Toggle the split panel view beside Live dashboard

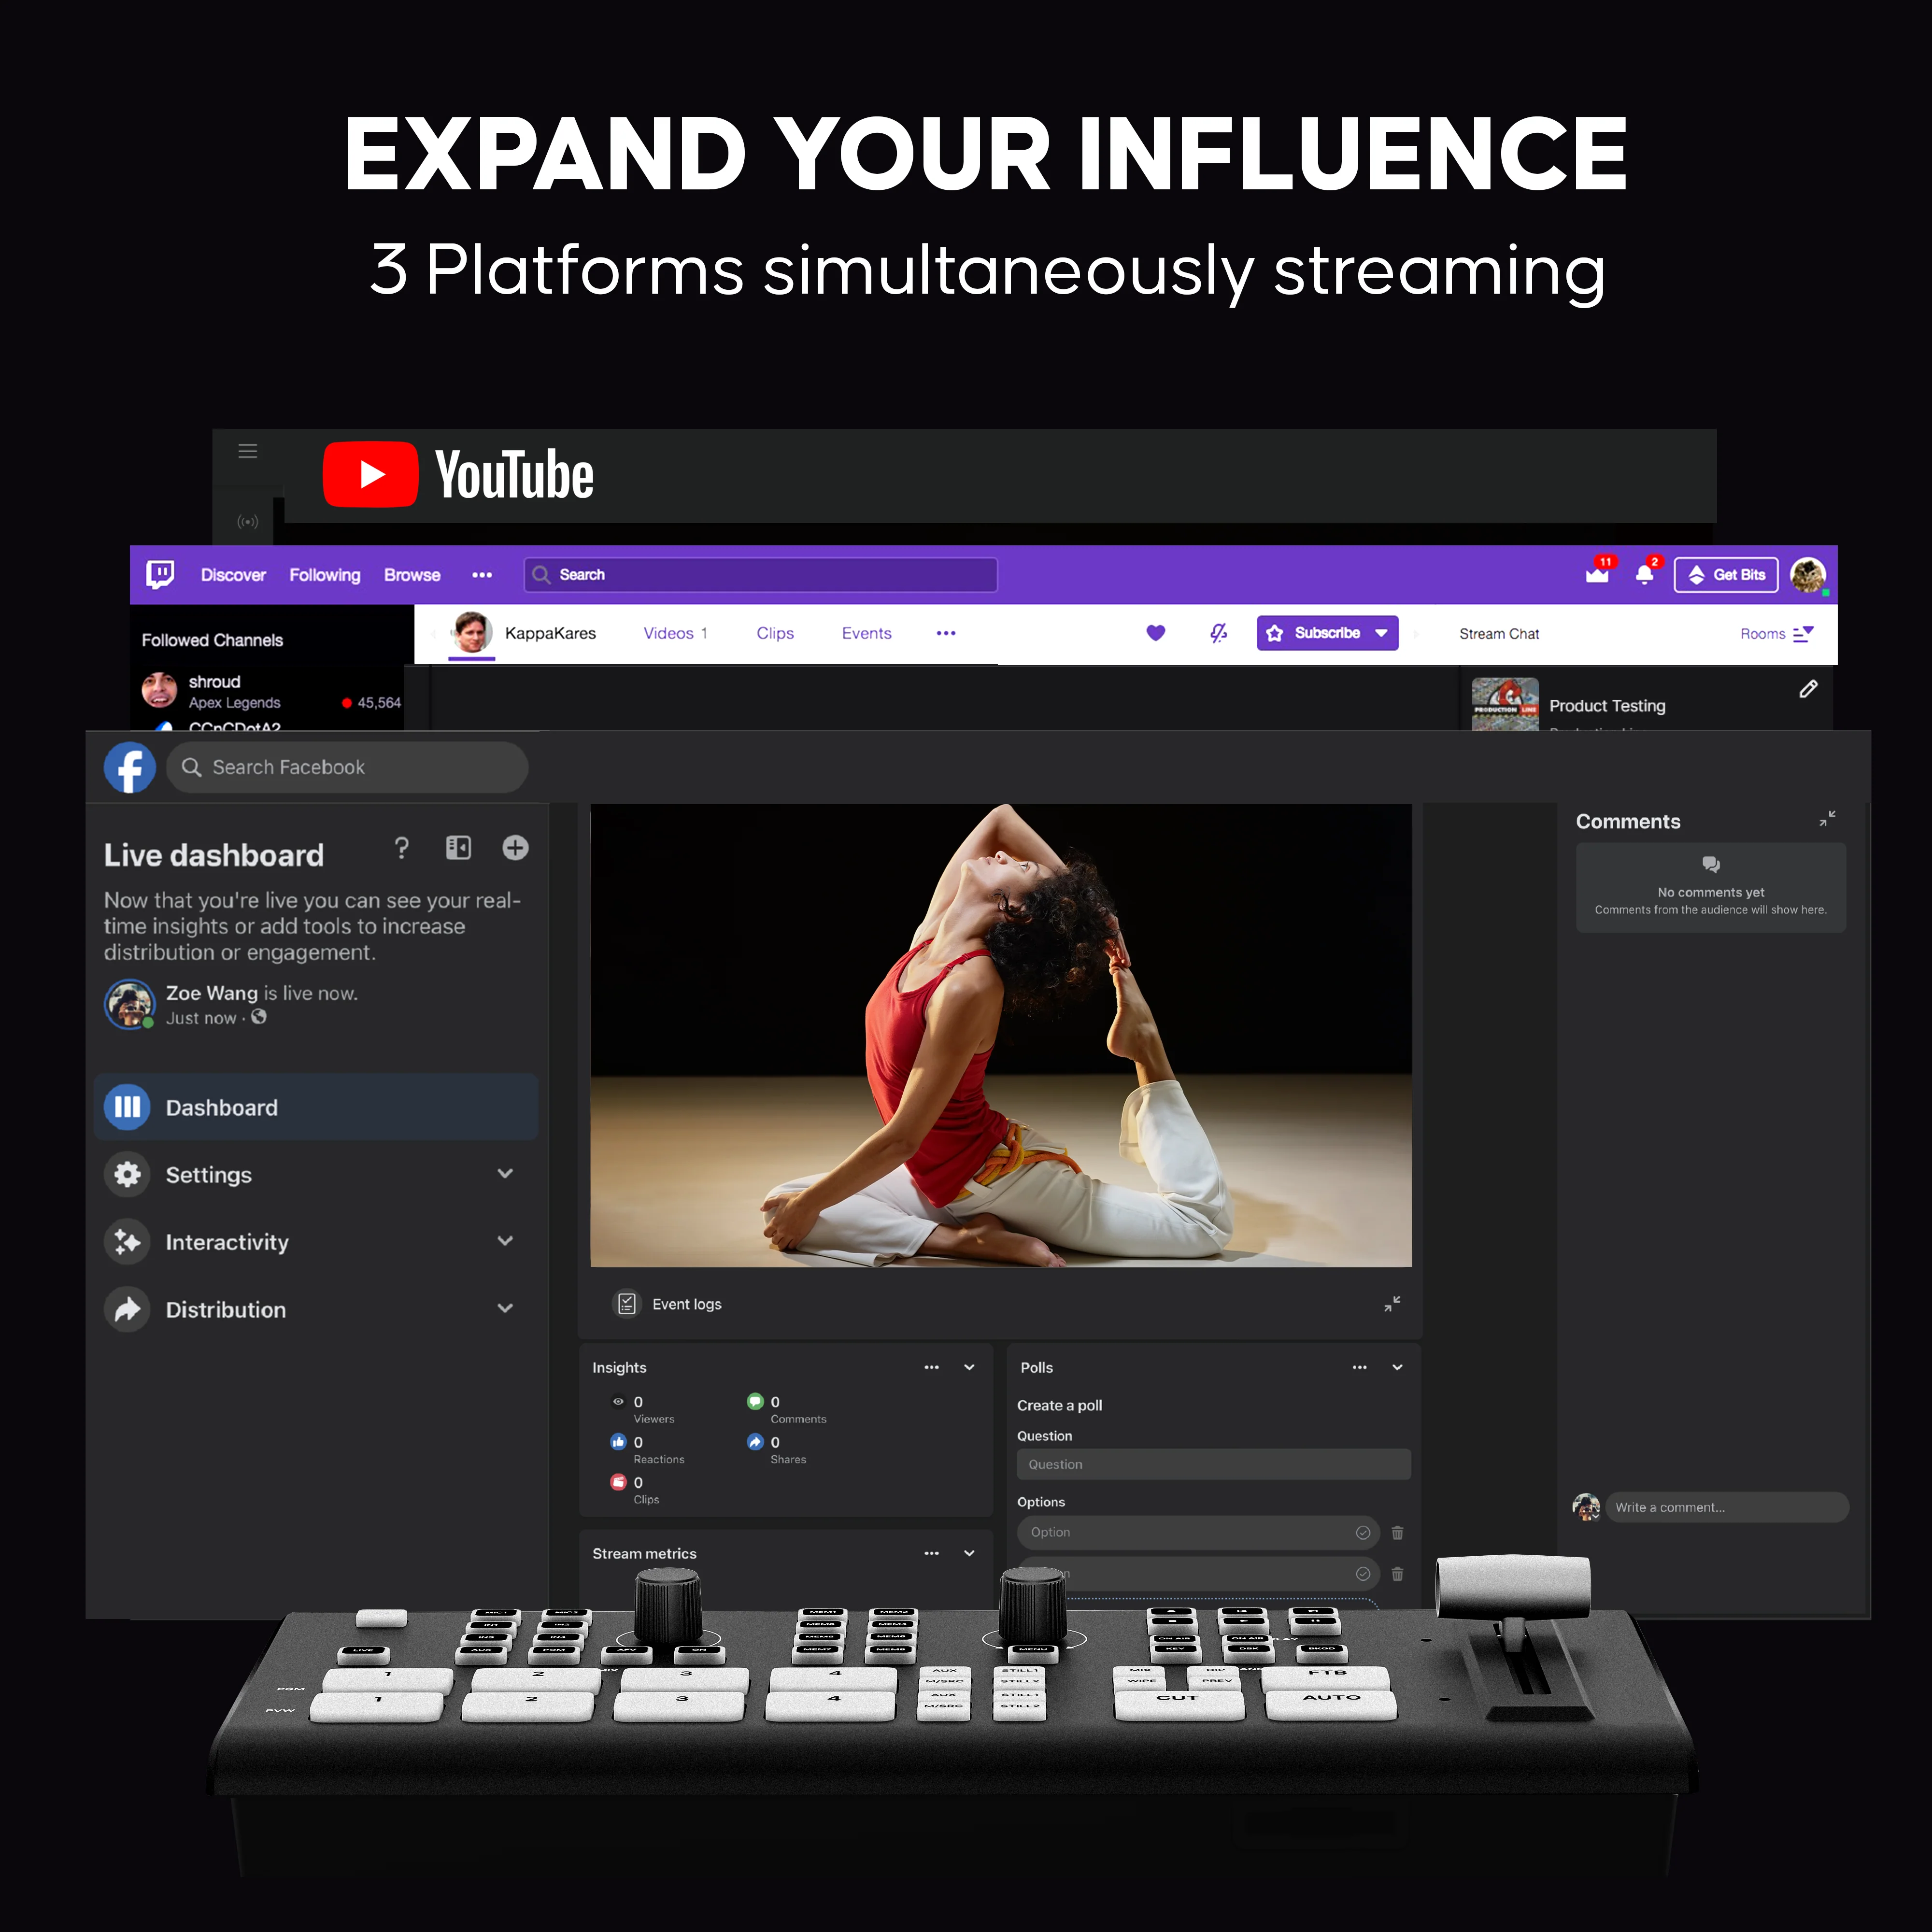[x=458, y=847]
